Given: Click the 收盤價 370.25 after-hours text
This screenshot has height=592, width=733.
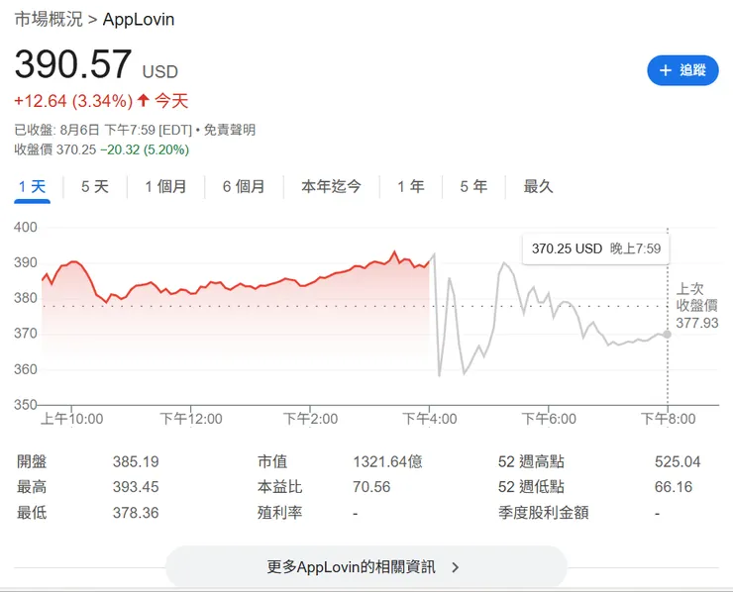Looking at the screenshot, I should click(x=55, y=149).
